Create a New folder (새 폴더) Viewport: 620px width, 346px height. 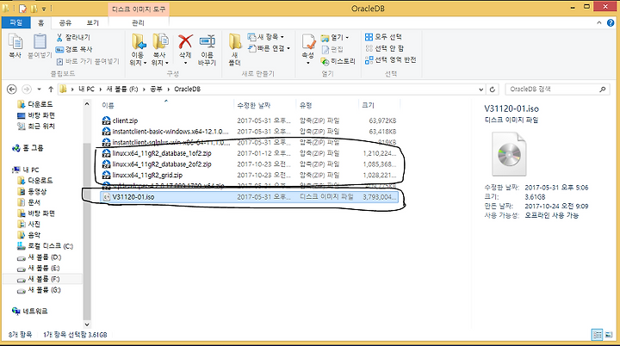point(235,49)
